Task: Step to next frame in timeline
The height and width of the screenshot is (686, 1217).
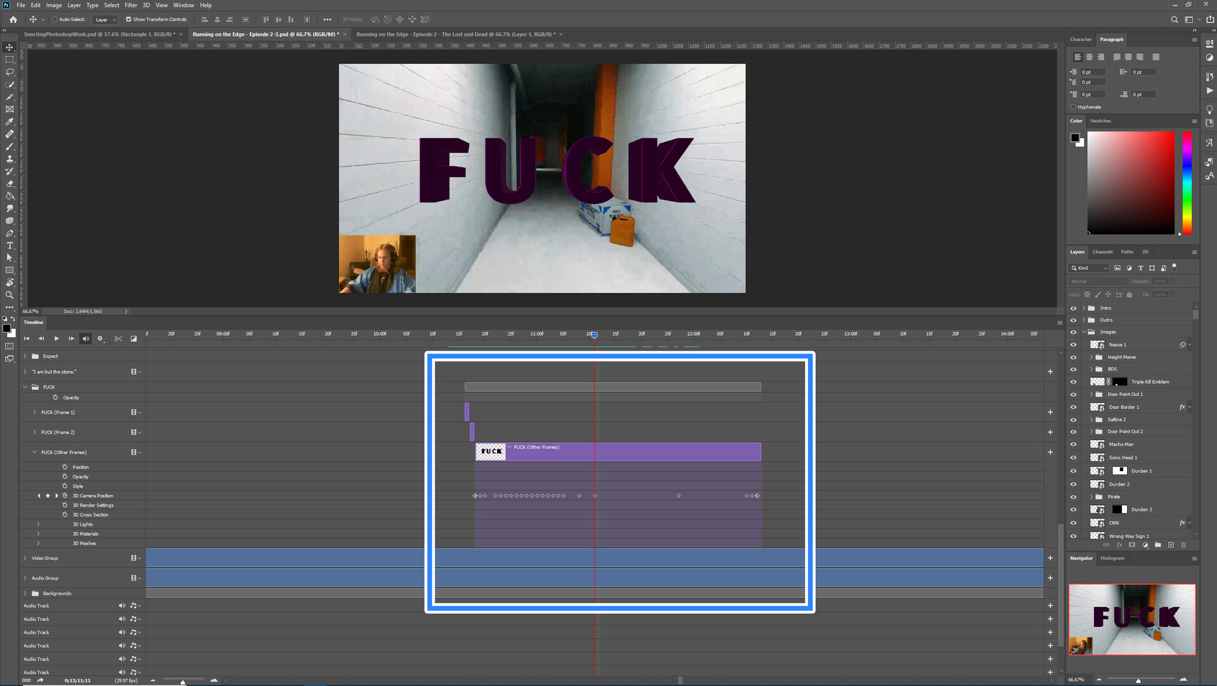Action: tap(71, 339)
